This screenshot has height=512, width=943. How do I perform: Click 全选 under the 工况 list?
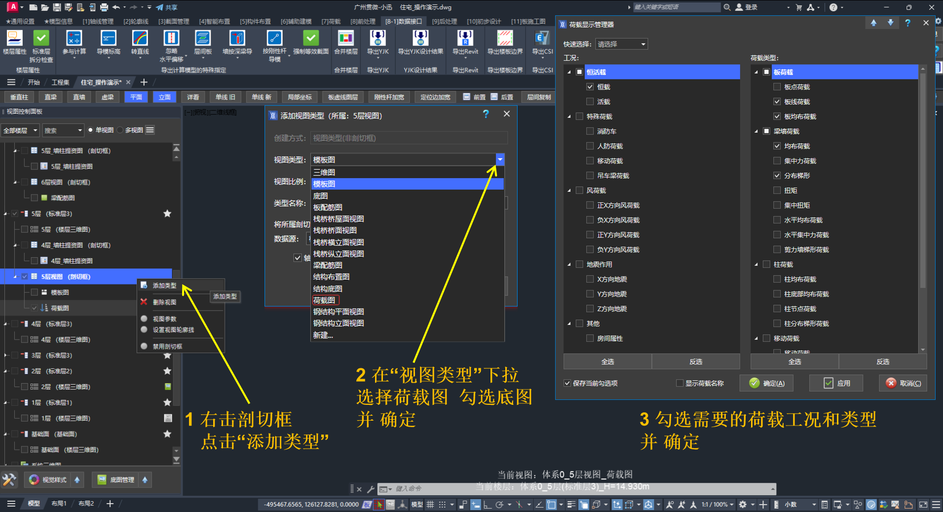point(607,362)
